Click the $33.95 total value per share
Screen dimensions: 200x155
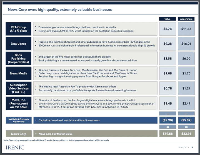186,134
